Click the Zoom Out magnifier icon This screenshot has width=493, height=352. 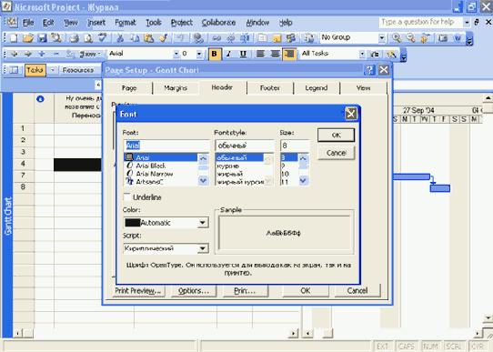410,38
